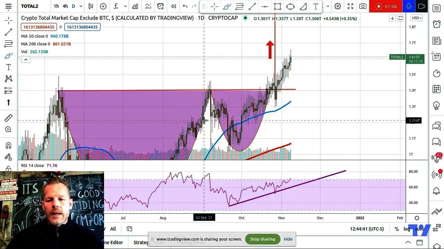Image resolution: width=444 pixels, height=249 pixels.
Task: Undo the last chart action
Action: 185,6
